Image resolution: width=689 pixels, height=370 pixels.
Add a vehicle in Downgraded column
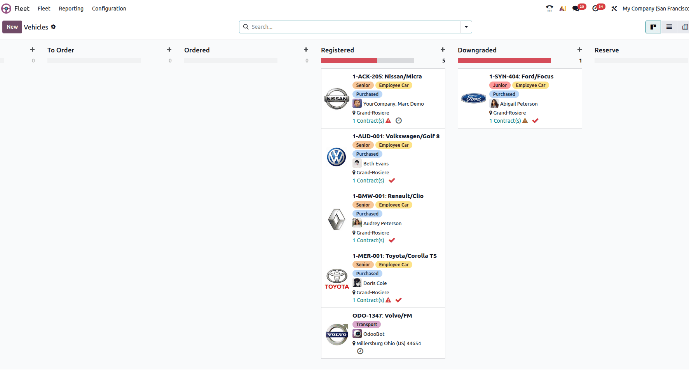coord(579,50)
